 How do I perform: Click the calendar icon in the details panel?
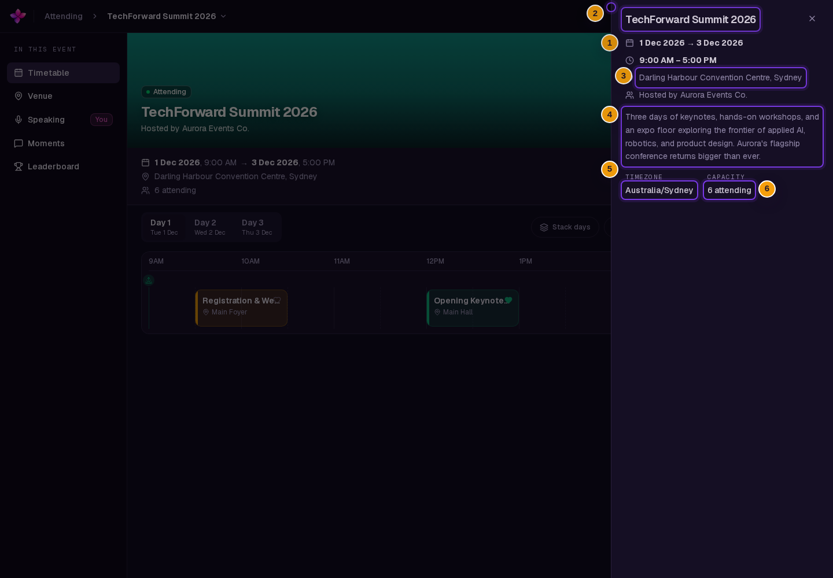click(x=630, y=43)
